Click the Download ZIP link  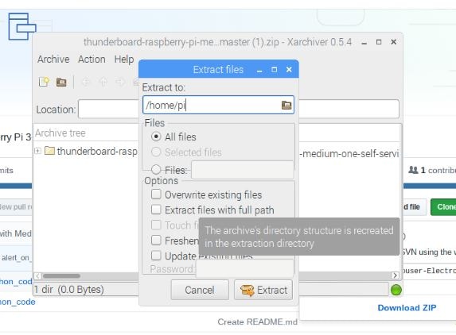coord(407,308)
